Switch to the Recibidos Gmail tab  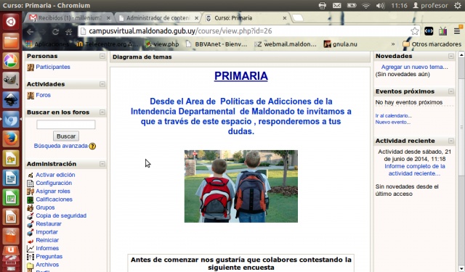pos(70,18)
